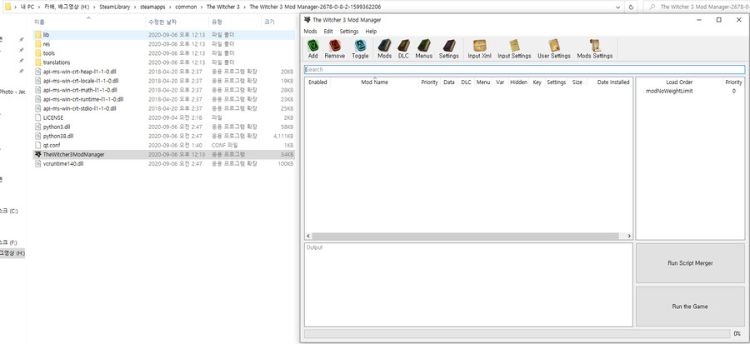Click the mod list scroll left arrow

coord(308,236)
